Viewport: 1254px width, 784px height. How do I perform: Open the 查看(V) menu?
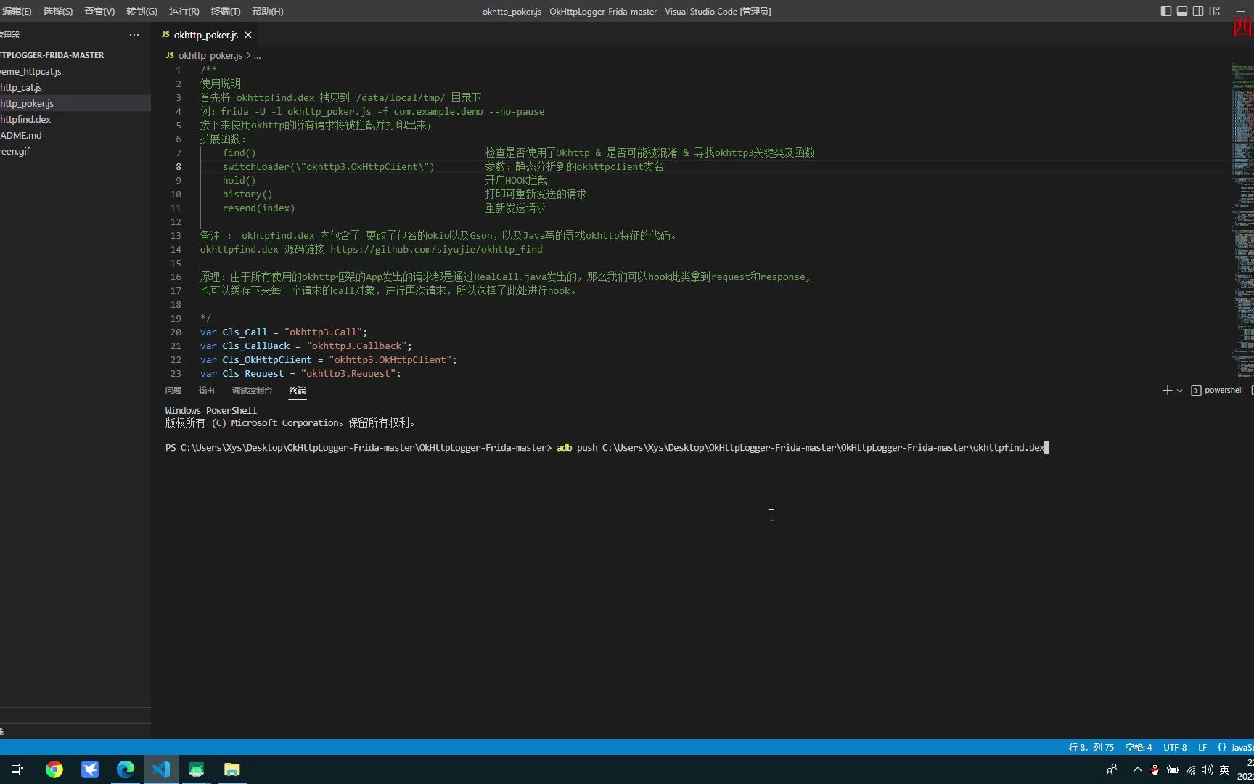click(x=99, y=11)
